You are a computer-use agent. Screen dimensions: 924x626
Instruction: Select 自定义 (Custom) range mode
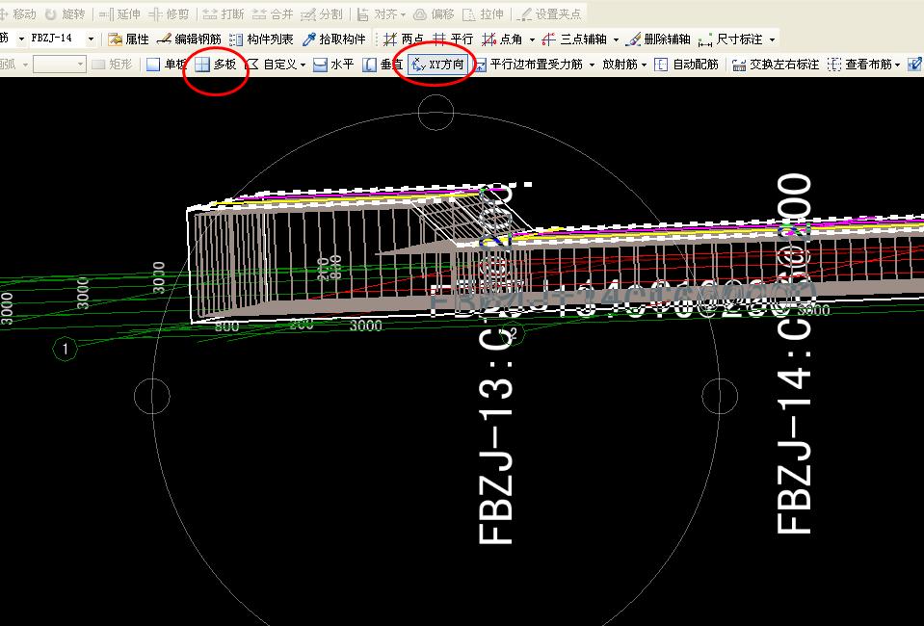271,65
